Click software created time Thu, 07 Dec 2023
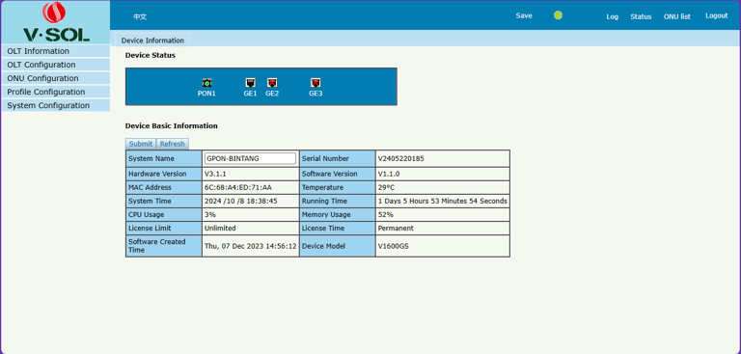The height and width of the screenshot is (354, 741). pos(251,246)
